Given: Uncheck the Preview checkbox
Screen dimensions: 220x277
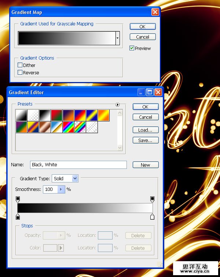Looking at the screenshot, I should [132, 48].
